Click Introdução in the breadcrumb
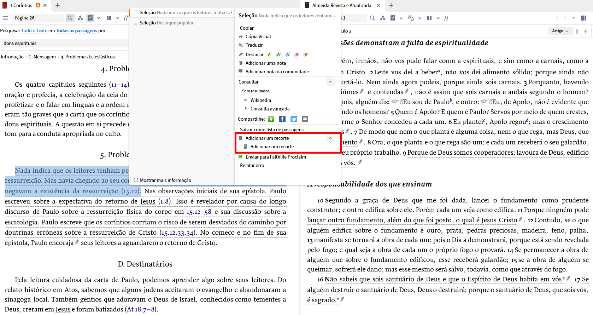 (12, 57)
